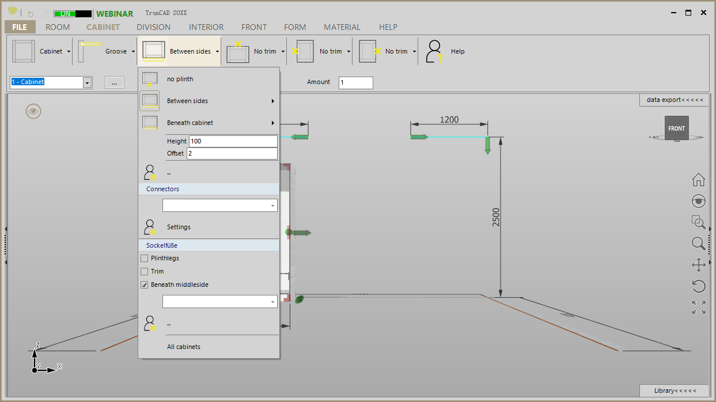
Task: Click the 'Library<<<<<' button
Action: [x=675, y=390]
